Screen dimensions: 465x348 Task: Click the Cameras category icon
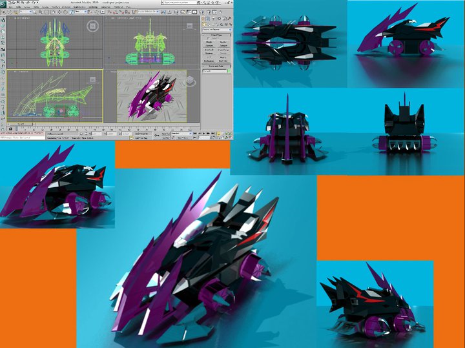217,25
